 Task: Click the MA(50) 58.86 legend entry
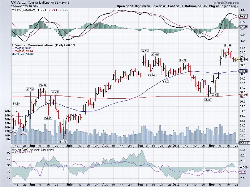click(x=23, y=48)
